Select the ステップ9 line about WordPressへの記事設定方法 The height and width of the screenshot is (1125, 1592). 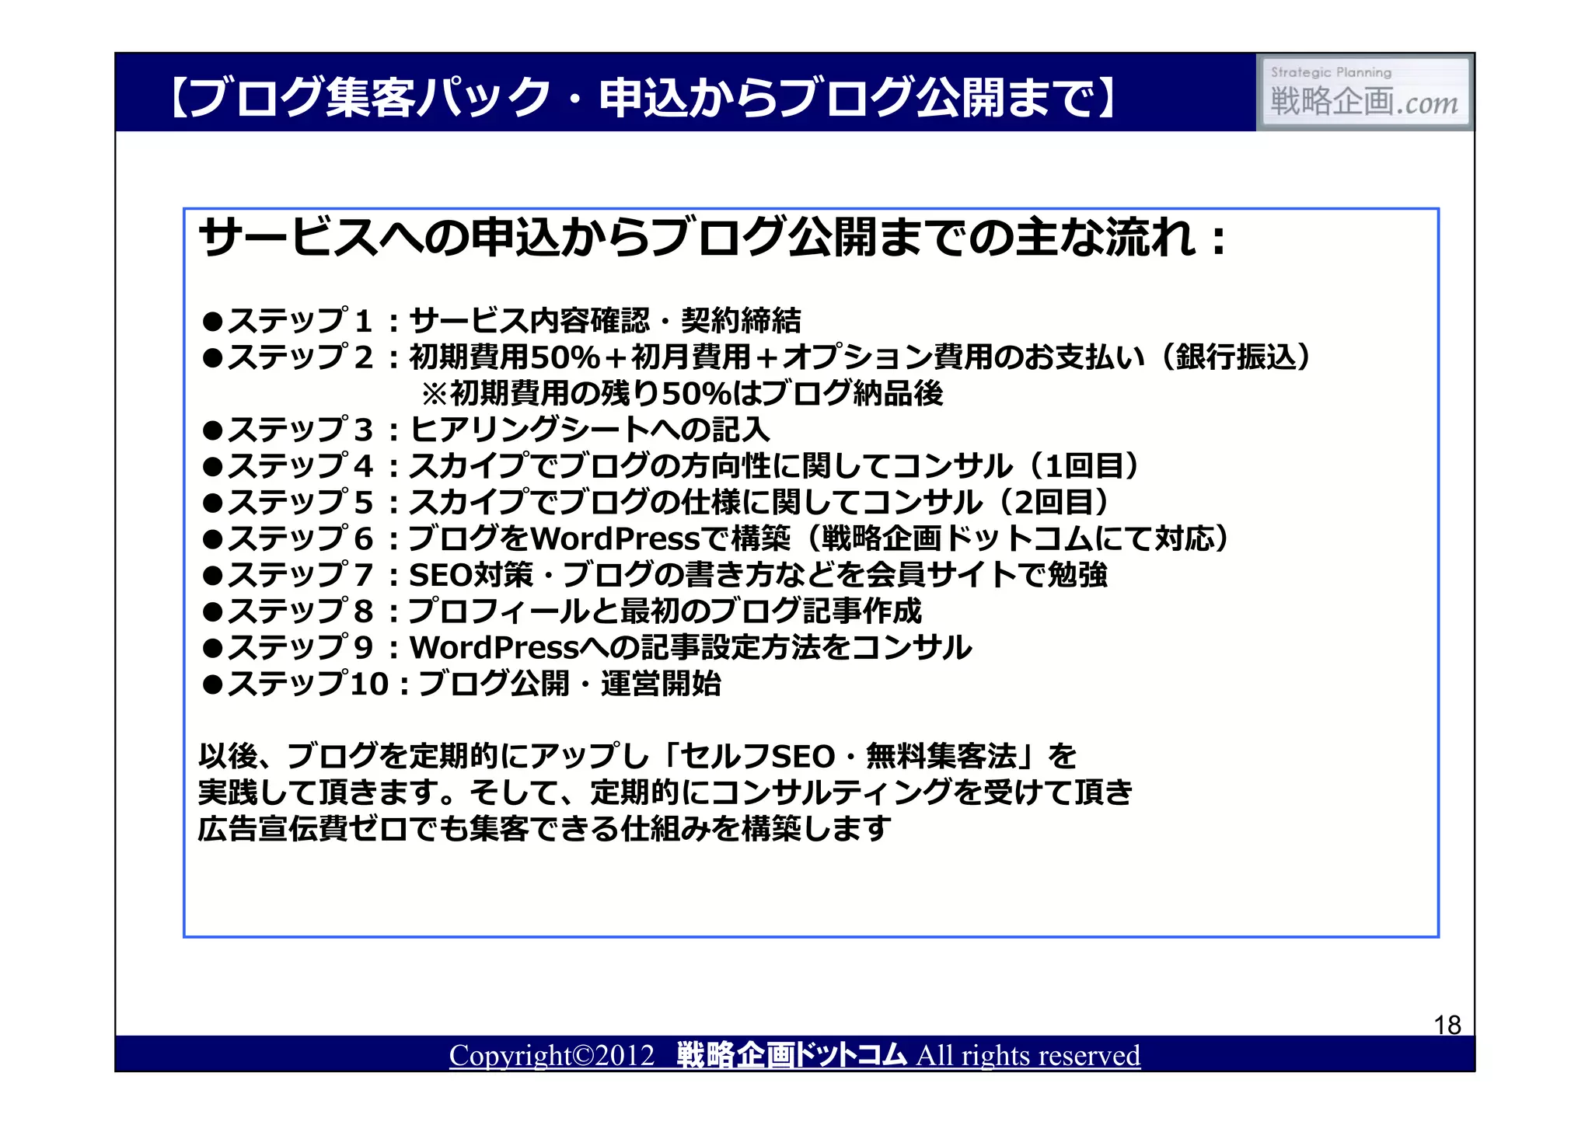point(586,647)
